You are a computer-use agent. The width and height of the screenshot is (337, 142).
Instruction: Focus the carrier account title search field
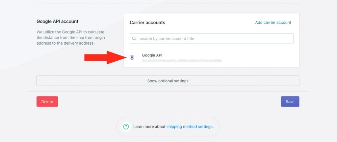pos(212,39)
